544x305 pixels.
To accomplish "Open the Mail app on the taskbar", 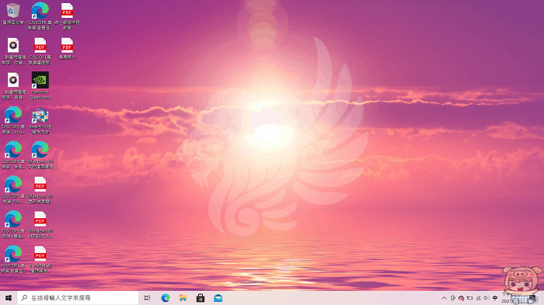I will tap(218, 298).
